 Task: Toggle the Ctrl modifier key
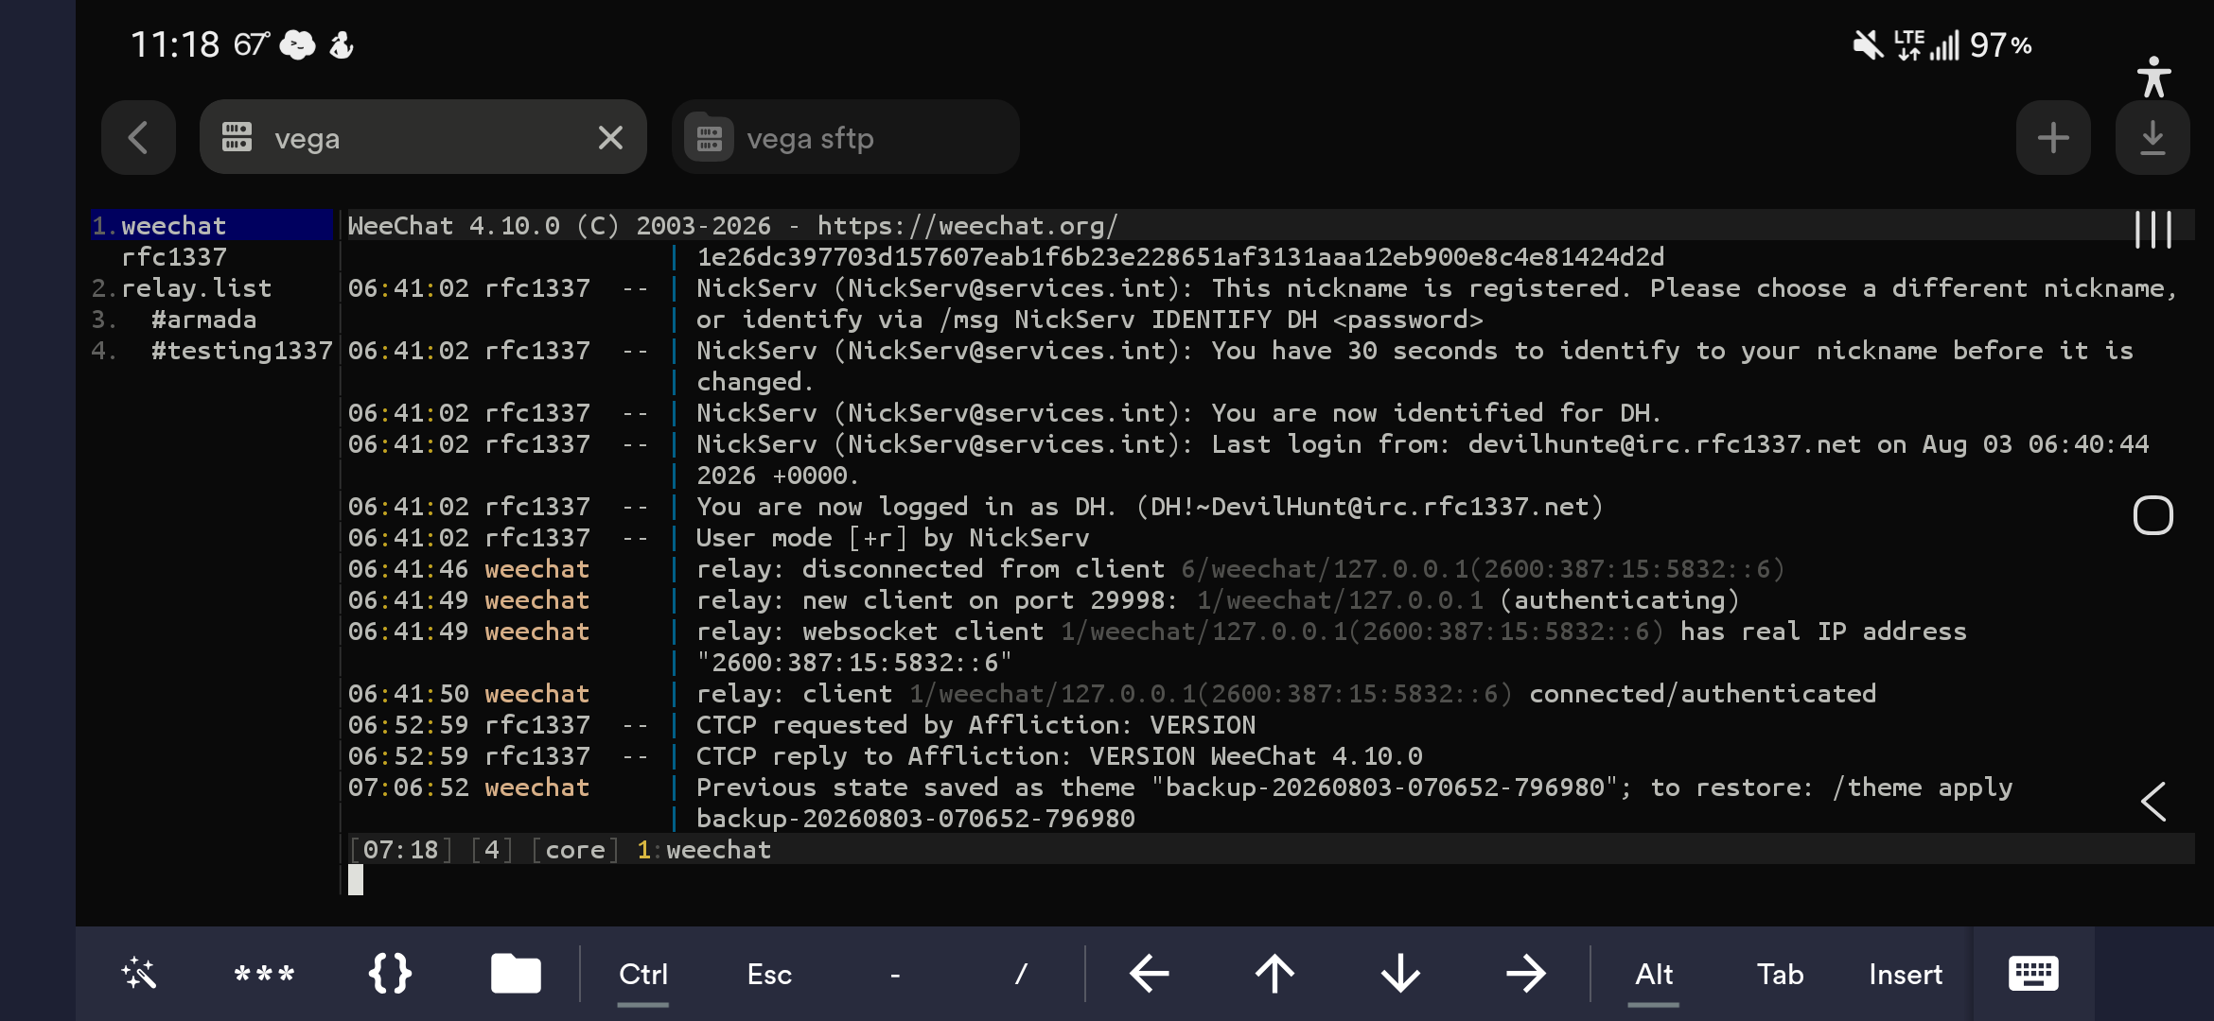643,974
